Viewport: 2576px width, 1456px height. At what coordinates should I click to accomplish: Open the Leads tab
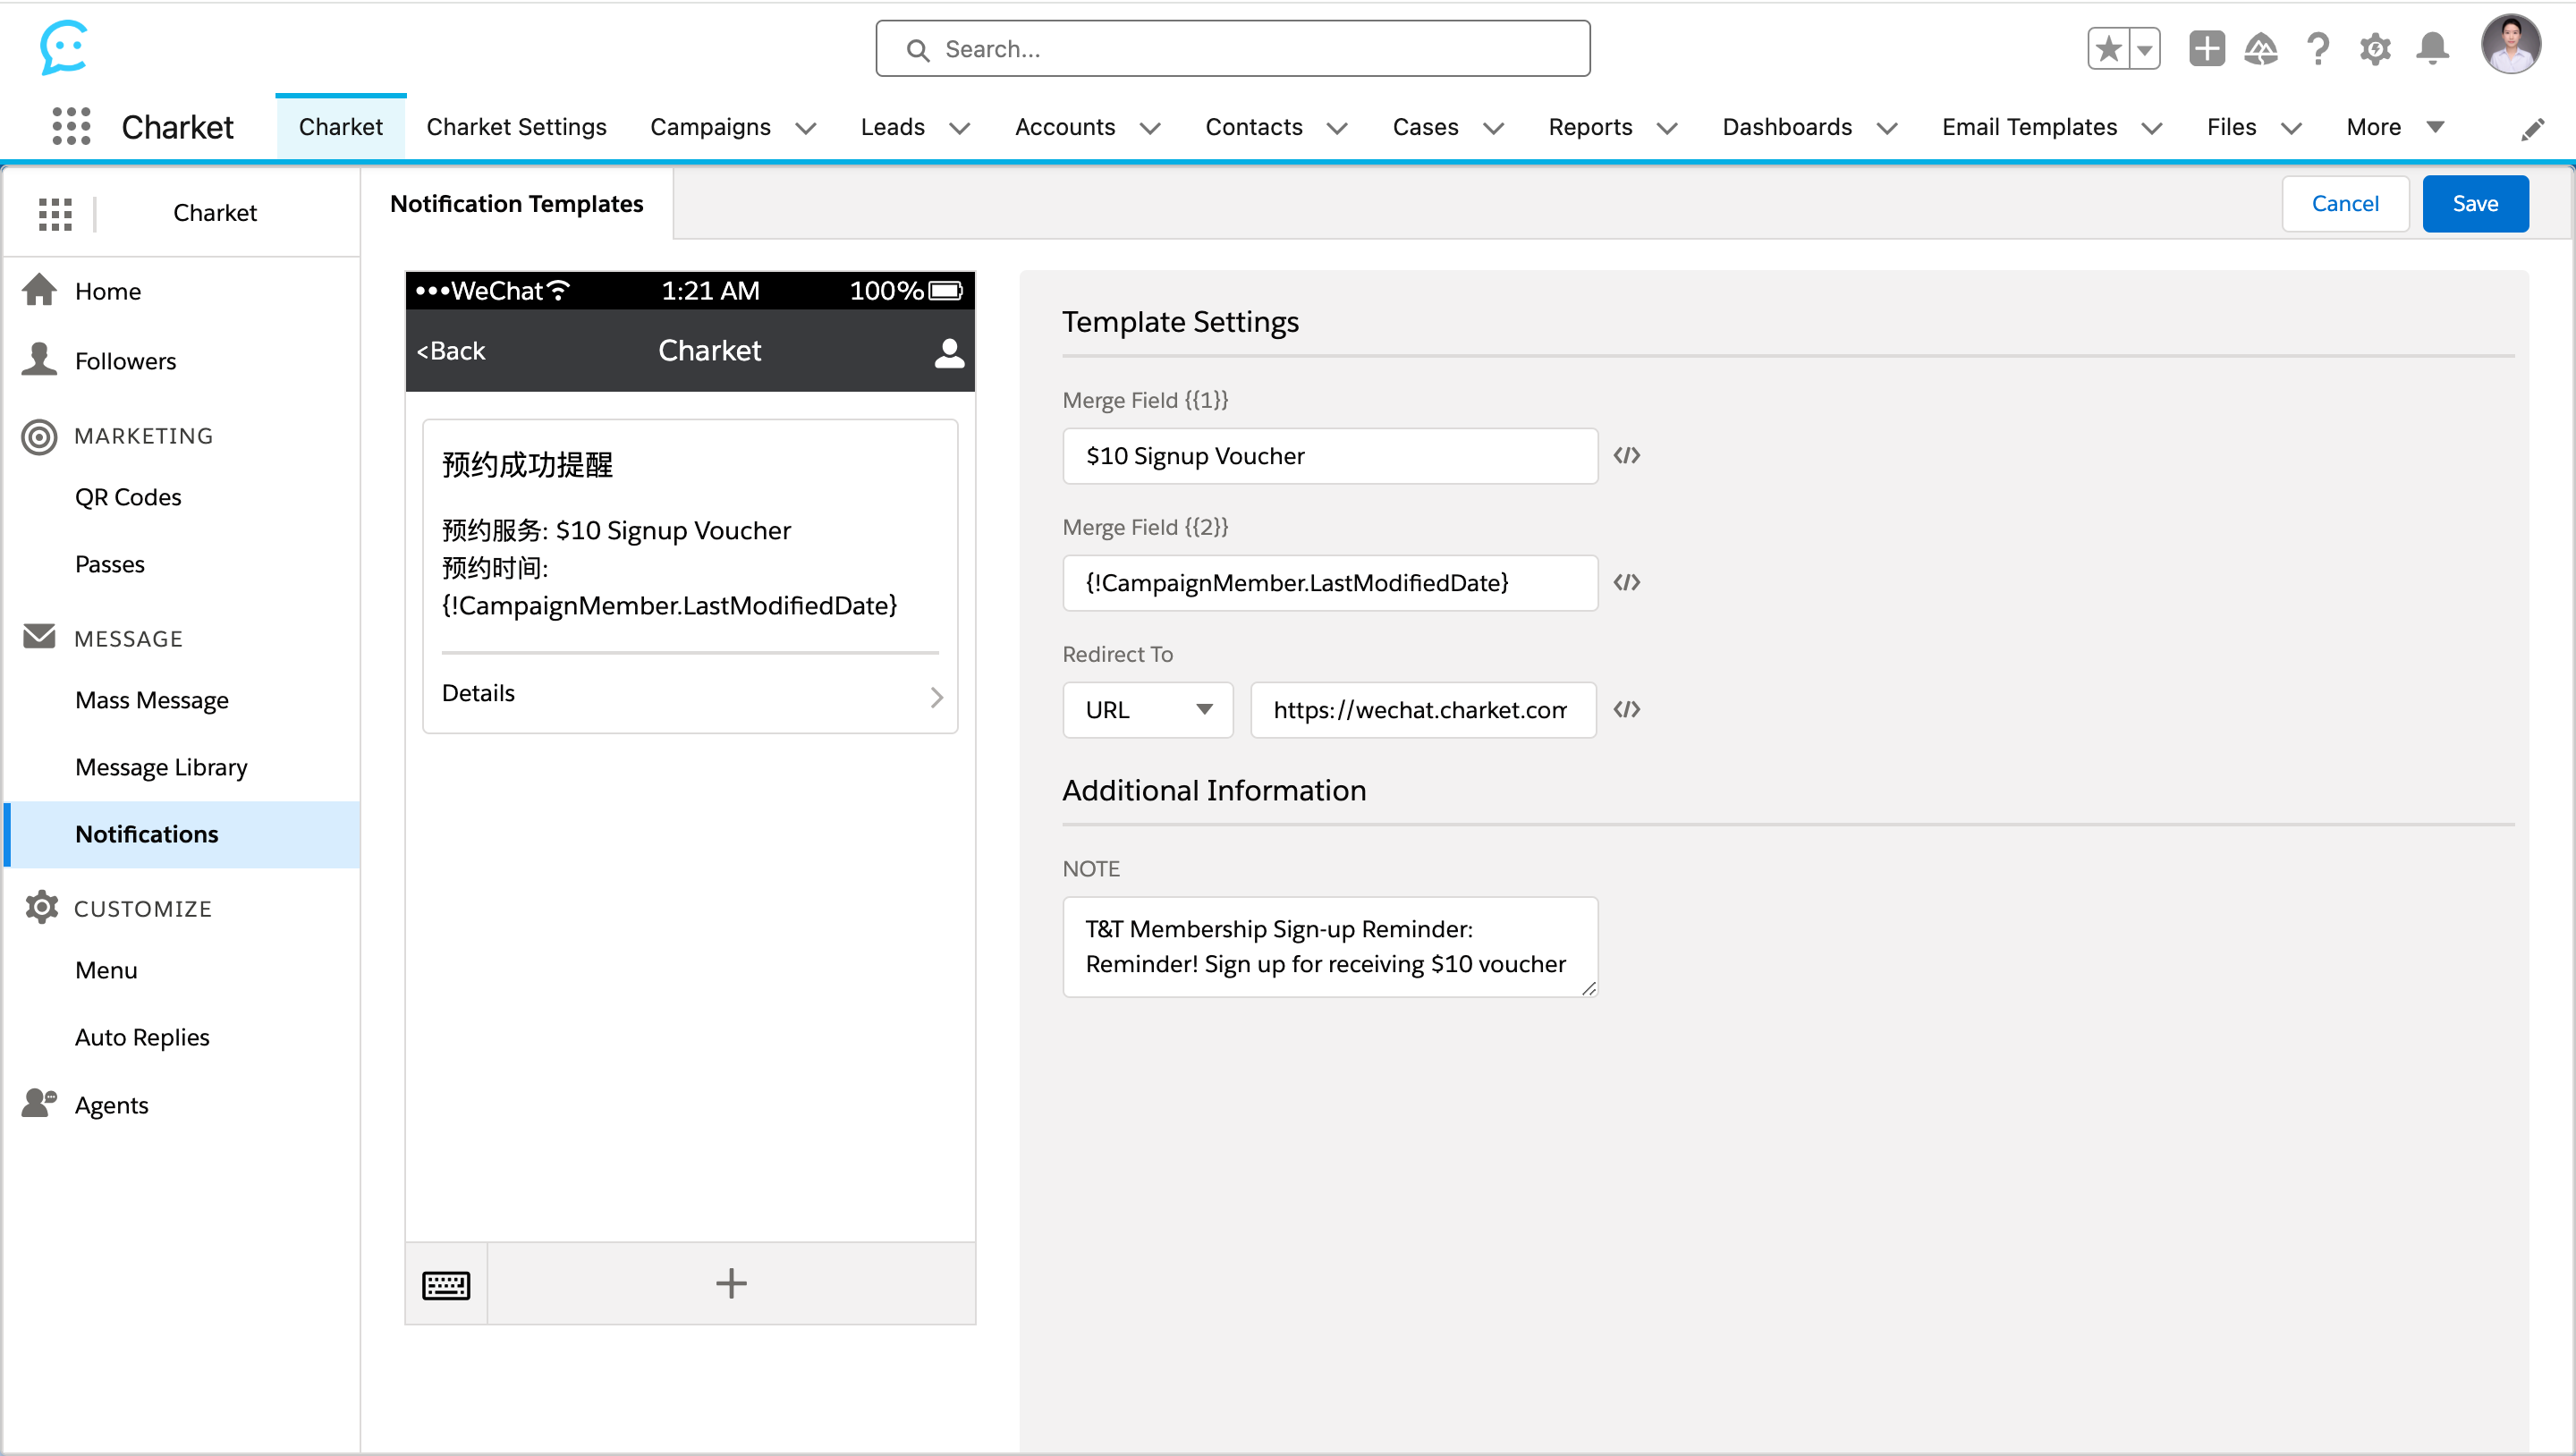892,127
